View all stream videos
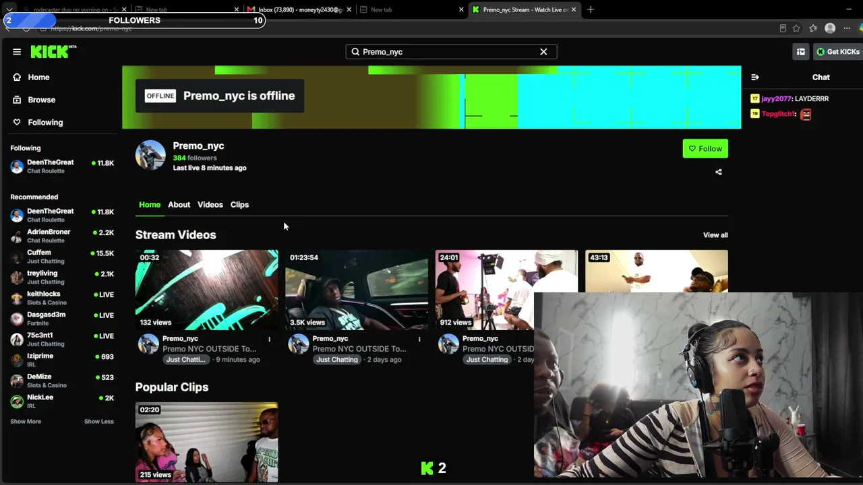The width and height of the screenshot is (863, 485). [x=715, y=235]
